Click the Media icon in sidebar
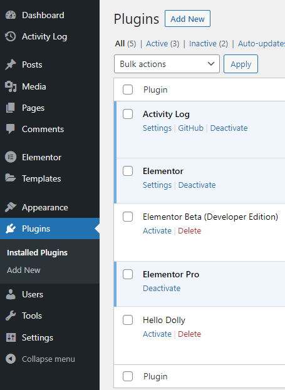 [x=11, y=86]
